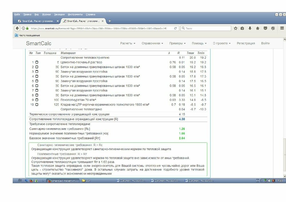Viewport: 286px width, 202px height.
Task: Open the Регистрация page
Action: (x=247, y=43)
